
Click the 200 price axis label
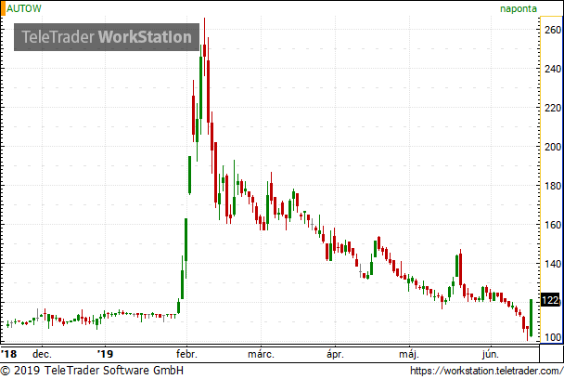553,147
